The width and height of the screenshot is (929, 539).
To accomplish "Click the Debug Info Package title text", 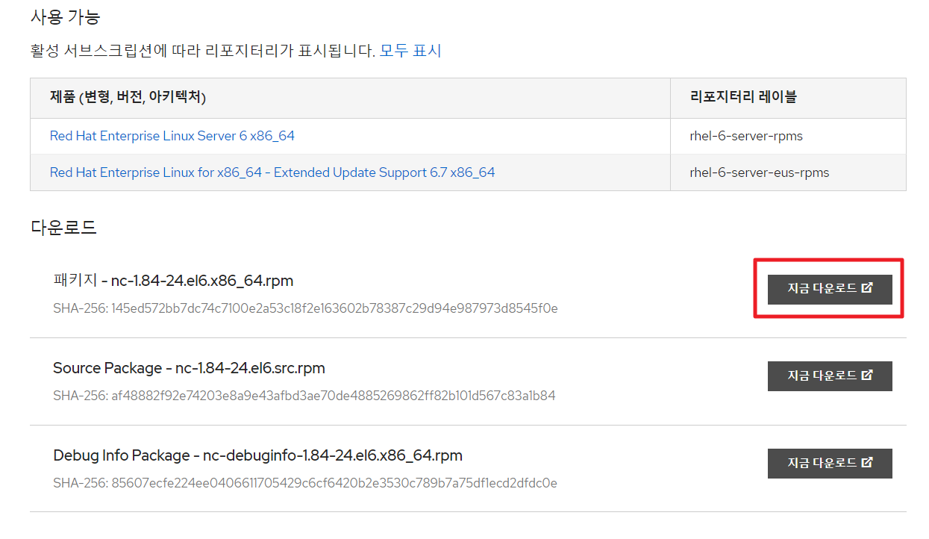I will (257, 455).
